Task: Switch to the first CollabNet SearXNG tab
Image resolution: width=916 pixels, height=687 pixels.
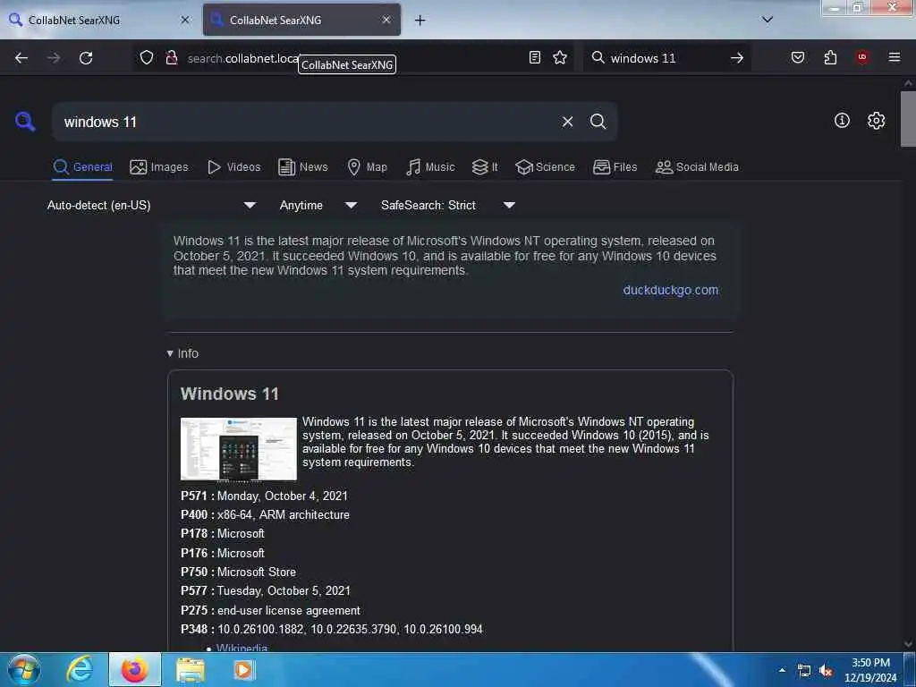Action: click(99, 20)
